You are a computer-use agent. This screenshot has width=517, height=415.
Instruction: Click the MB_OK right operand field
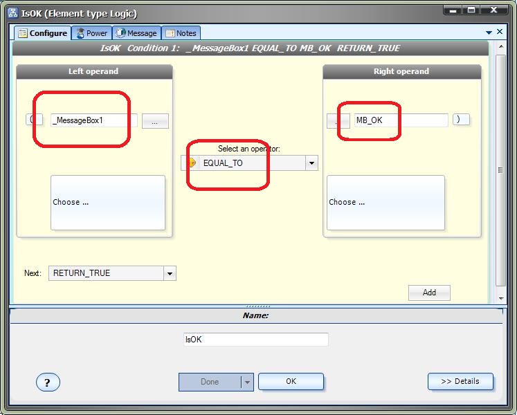click(401, 120)
